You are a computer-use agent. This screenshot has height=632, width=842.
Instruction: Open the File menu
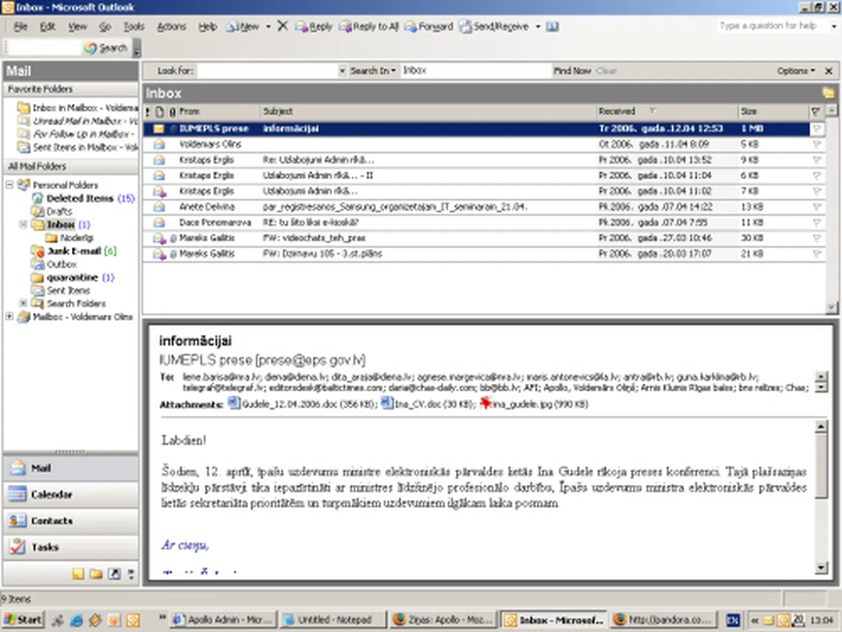click(x=20, y=26)
